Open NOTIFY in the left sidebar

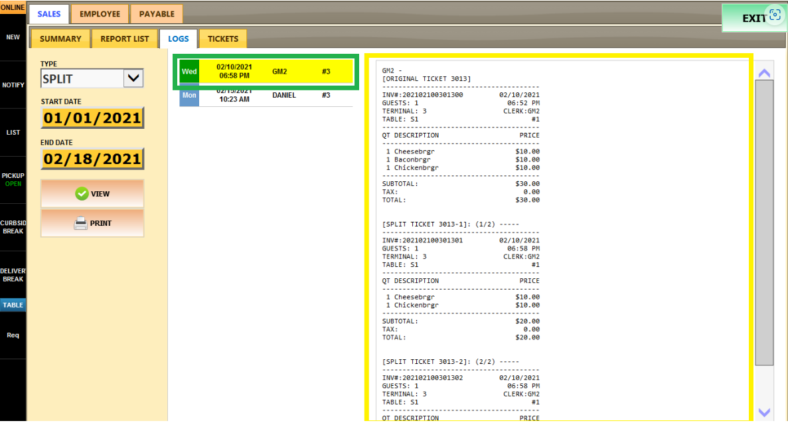pyautogui.click(x=13, y=85)
